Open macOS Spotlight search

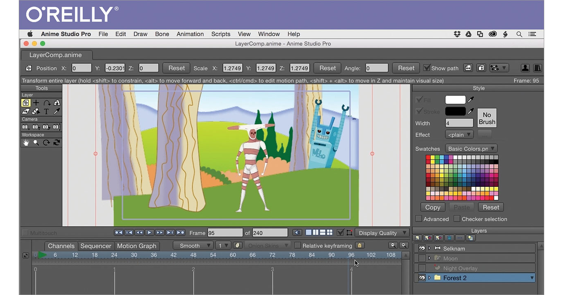click(x=519, y=34)
